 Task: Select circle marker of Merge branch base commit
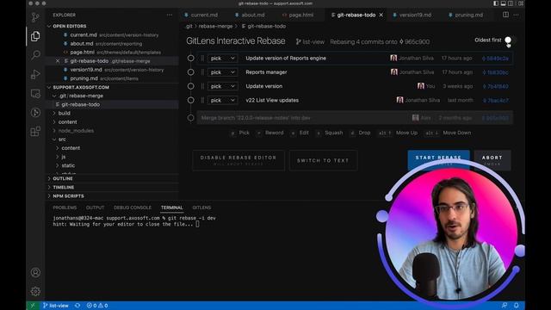[191, 118]
